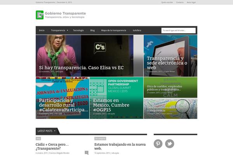The image size is (233, 155).
Task: Click the Gobierno Transparente green G logo
Action: point(40,15)
